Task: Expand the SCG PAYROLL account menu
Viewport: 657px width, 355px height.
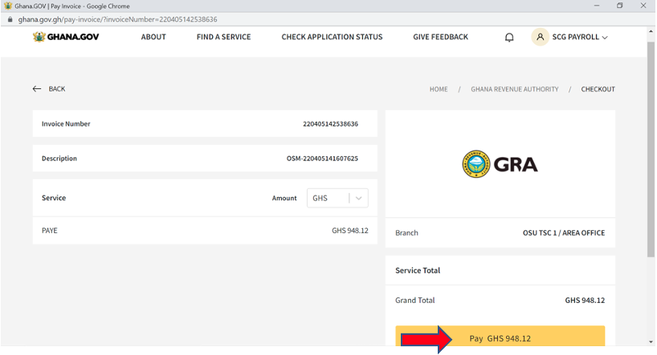Action: pos(579,37)
